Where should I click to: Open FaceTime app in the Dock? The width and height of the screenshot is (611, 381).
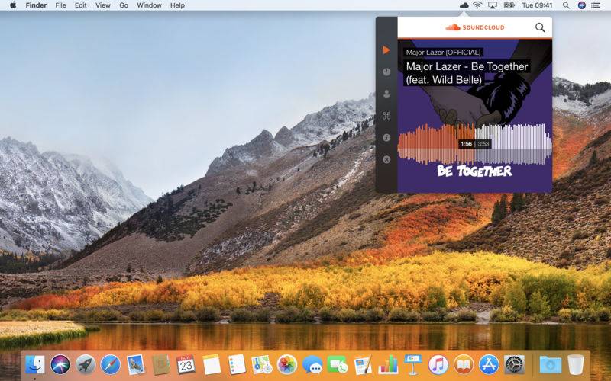click(337, 365)
